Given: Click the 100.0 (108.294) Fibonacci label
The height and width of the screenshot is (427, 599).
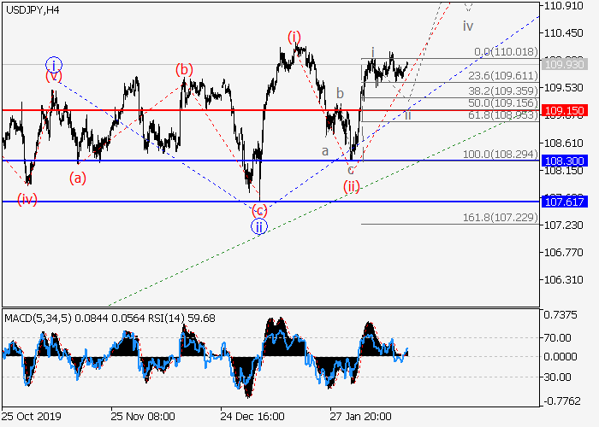Looking at the screenshot, I should [501, 154].
